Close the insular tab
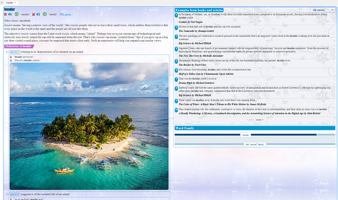The width and height of the screenshot is (338, 200). (15, 2)
